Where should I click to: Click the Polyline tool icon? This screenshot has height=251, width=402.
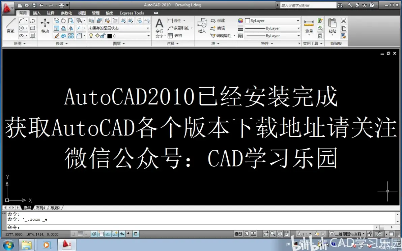[x=33, y=21]
